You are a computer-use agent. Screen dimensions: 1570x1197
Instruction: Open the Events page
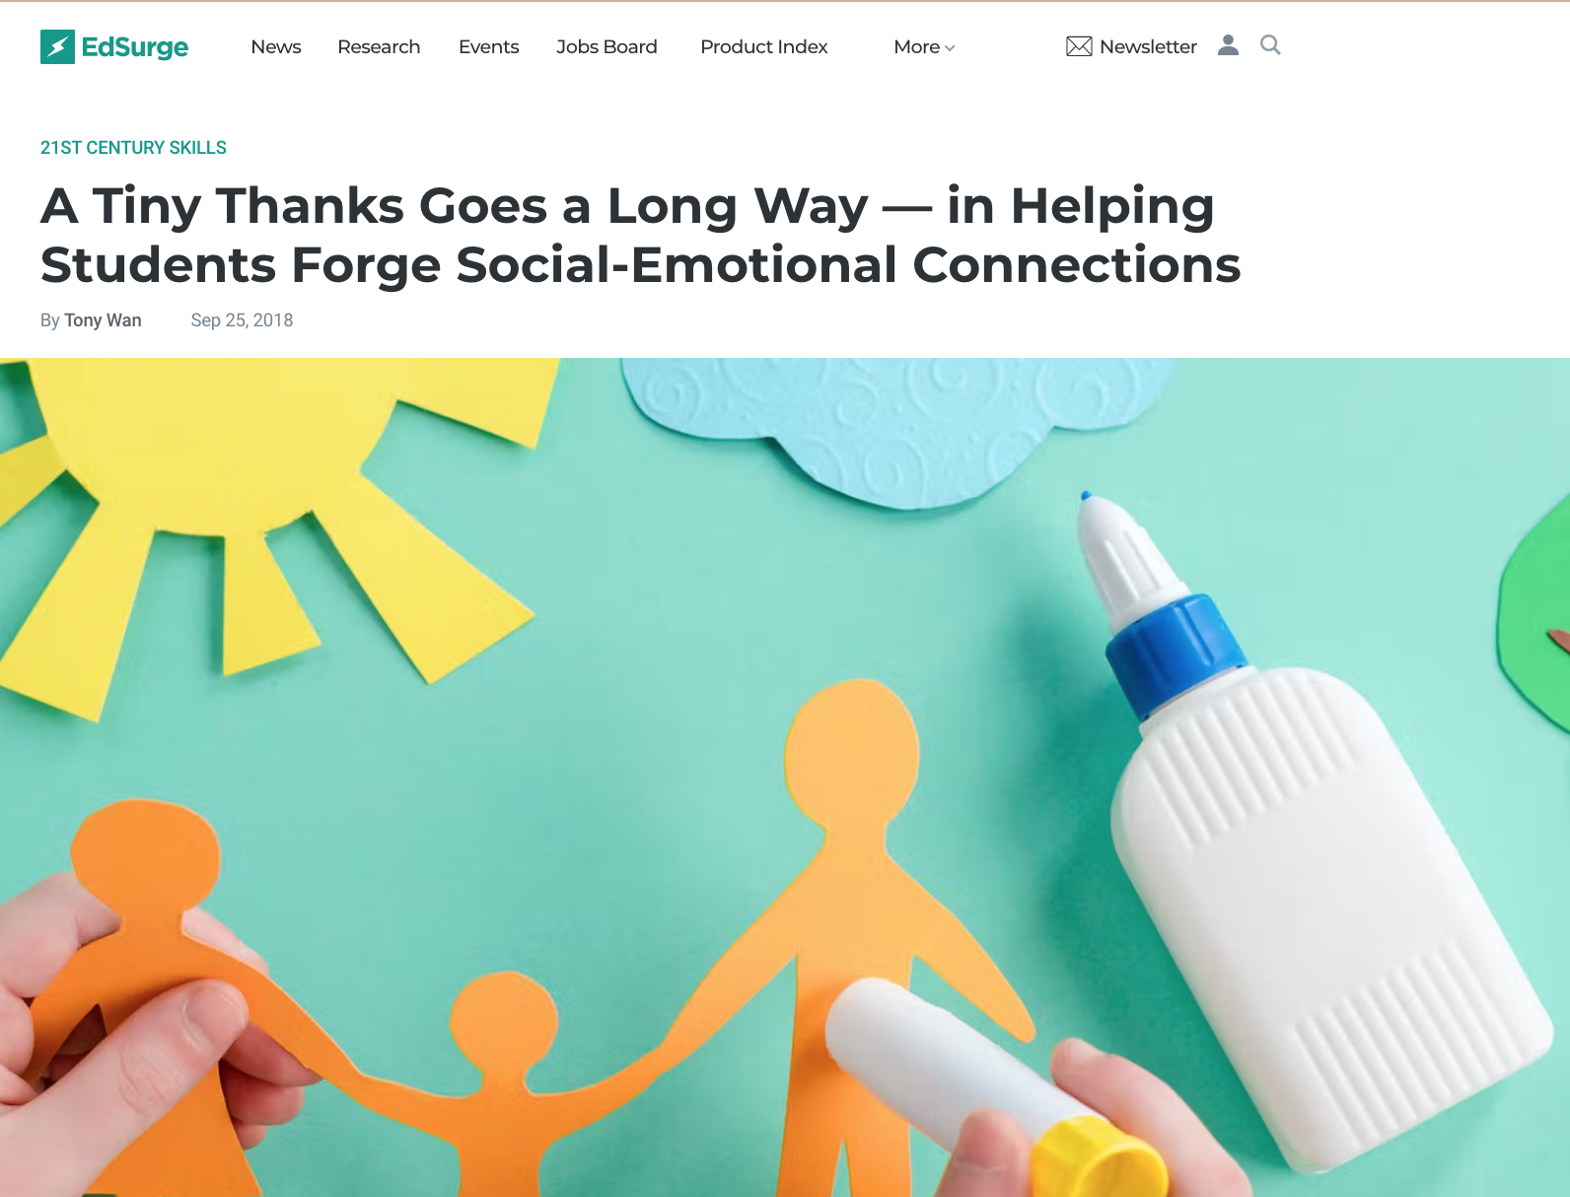coord(488,46)
